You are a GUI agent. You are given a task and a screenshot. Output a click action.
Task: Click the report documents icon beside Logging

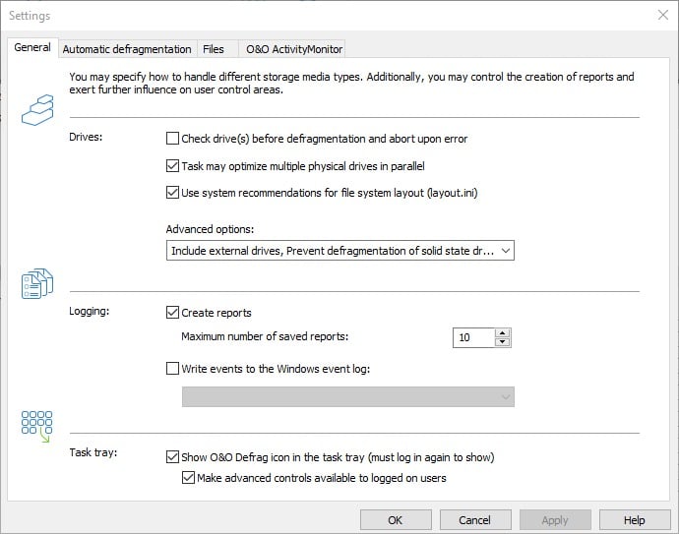[37, 283]
